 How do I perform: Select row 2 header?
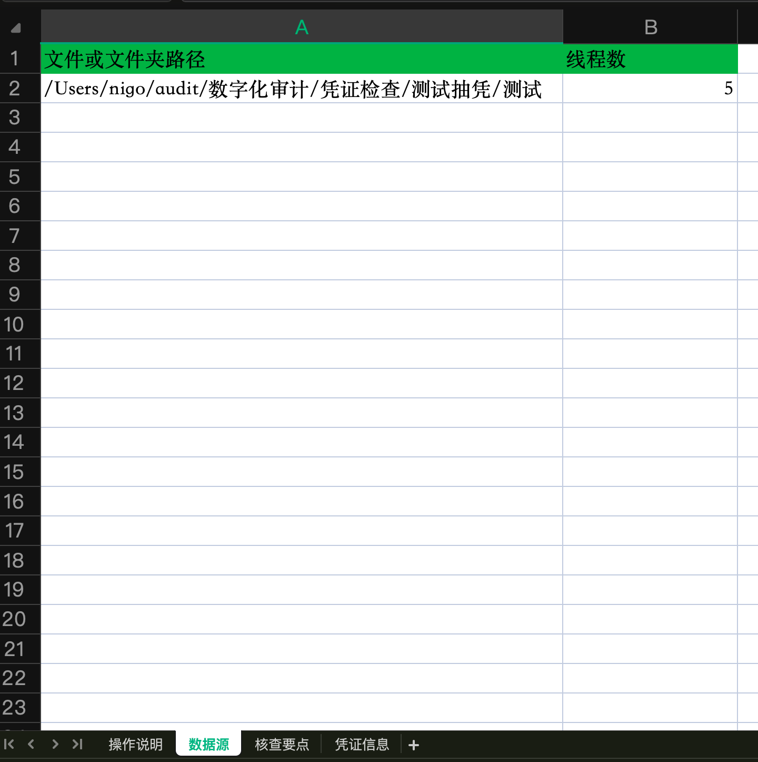15,89
